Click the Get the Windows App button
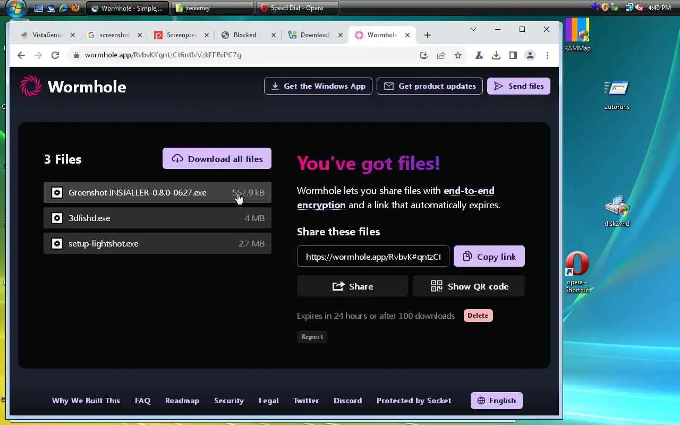The width and height of the screenshot is (680, 425). 318,86
